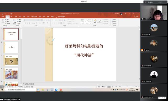Open the 选择 select dropdown in editing group
Image resolution: width=168 pixels, height=101 pixels.
(x=114, y=24)
